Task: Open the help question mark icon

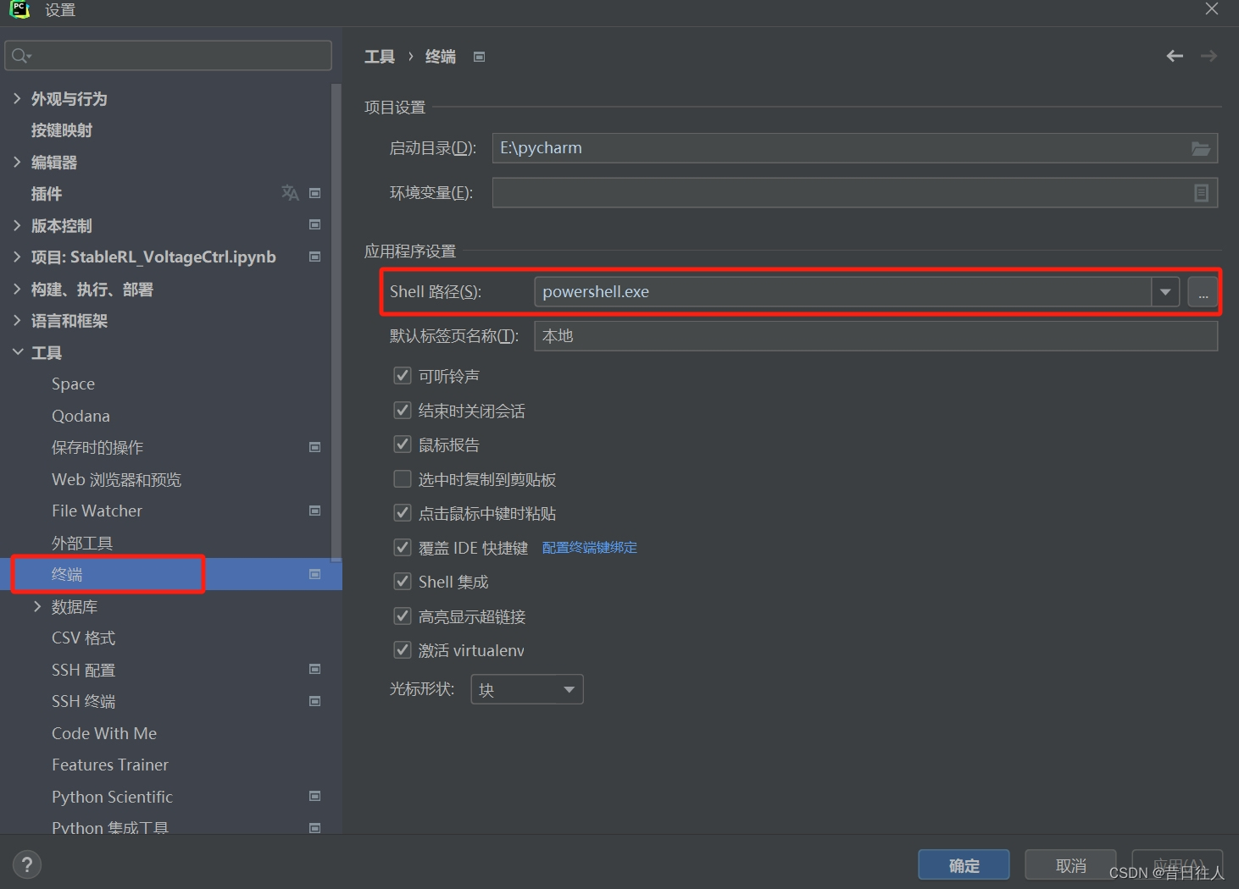Action: tap(27, 864)
